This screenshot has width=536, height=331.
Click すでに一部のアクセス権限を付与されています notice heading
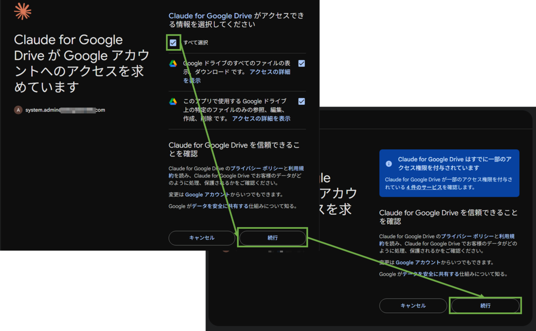455,164
